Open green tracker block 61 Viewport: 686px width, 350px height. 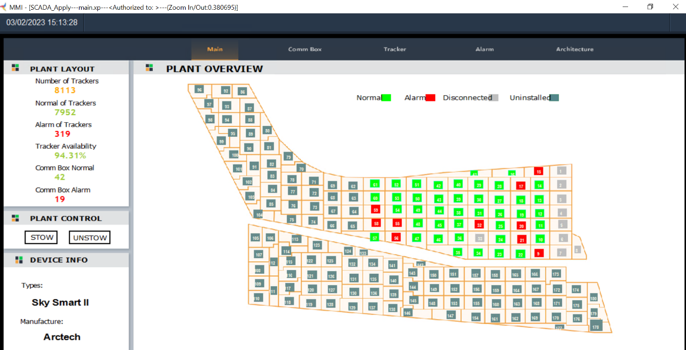pyautogui.click(x=375, y=184)
